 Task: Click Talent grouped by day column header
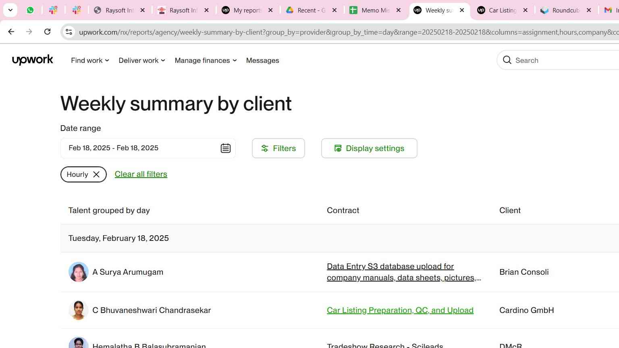click(x=109, y=210)
